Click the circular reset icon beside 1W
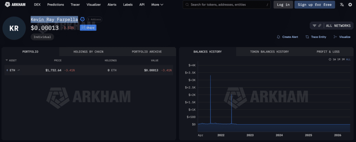The height and width of the screenshot is (142, 356). click(x=330, y=60)
